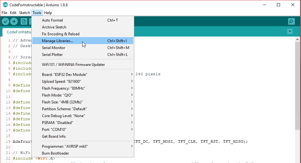Click the "#include <WiFi.h>" line
The height and width of the screenshot is (163, 301).
(34, 158)
